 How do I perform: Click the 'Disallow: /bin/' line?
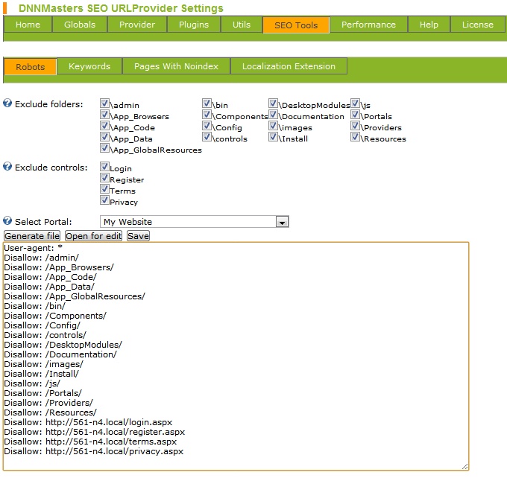tap(34, 306)
